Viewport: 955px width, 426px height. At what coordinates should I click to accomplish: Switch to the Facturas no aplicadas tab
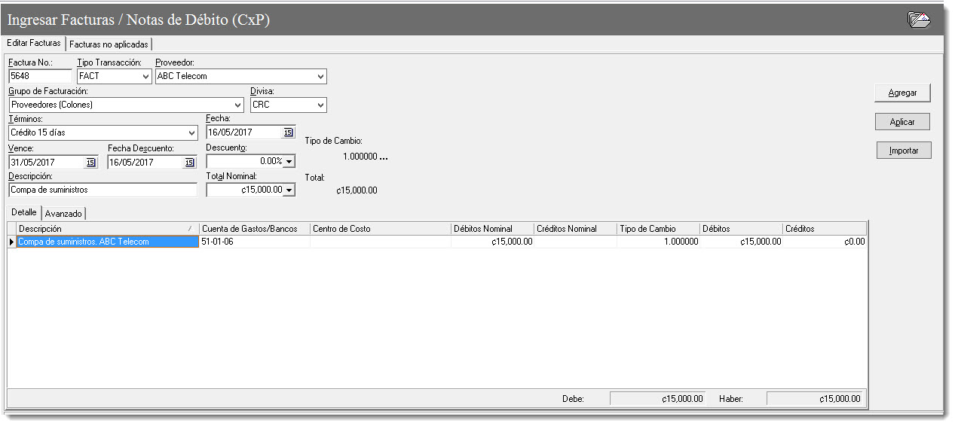click(109, 44)
